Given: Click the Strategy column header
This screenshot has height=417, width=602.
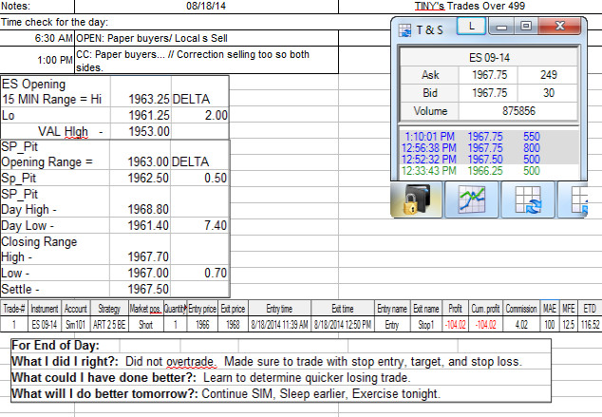Looking at the screenshot, I should [x=109, y=309].
